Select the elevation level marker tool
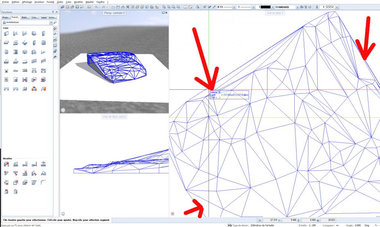Image resolution: width=380 pixels, height=227 pixels. 6,70
